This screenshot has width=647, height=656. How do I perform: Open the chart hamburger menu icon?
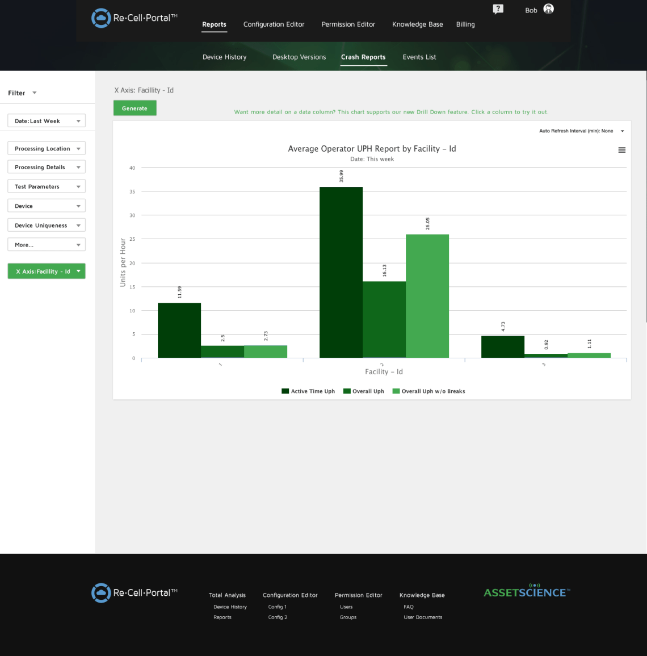621,150
